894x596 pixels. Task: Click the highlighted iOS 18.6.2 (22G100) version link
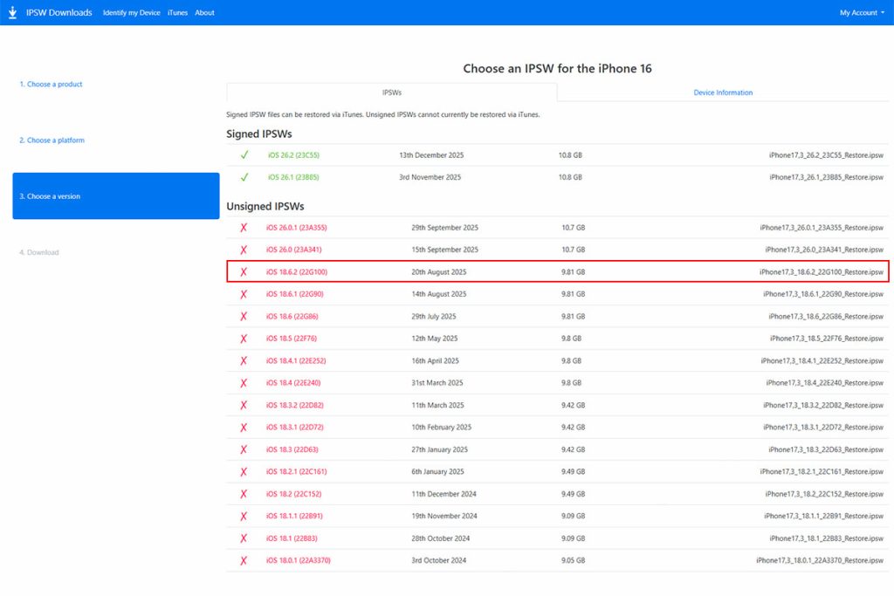(x=298, y=271)
